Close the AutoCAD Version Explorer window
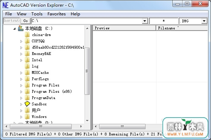 tap(200, 4)
